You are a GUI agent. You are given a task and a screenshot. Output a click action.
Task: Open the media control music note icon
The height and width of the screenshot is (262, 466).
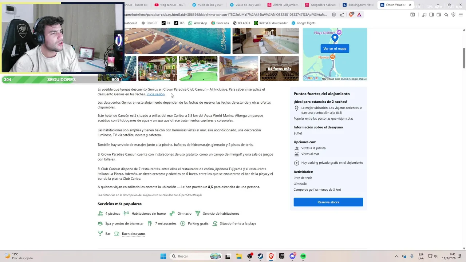click(424, 15)
